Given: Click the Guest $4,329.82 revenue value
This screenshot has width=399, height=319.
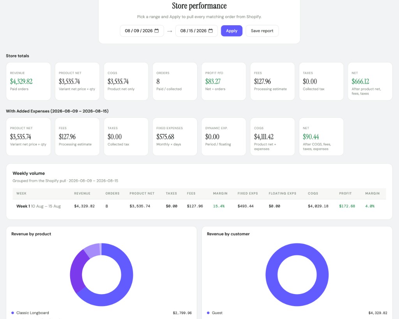Looking at the screenshot, I should [x=378, y=313].
